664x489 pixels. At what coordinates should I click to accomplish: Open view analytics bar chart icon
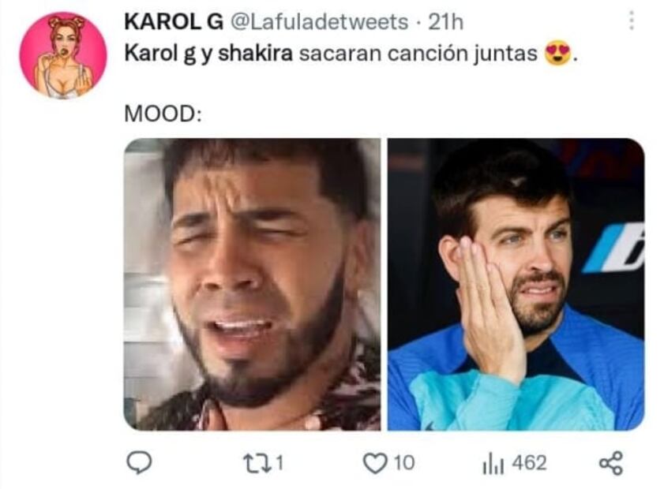[x=493, y=463]
